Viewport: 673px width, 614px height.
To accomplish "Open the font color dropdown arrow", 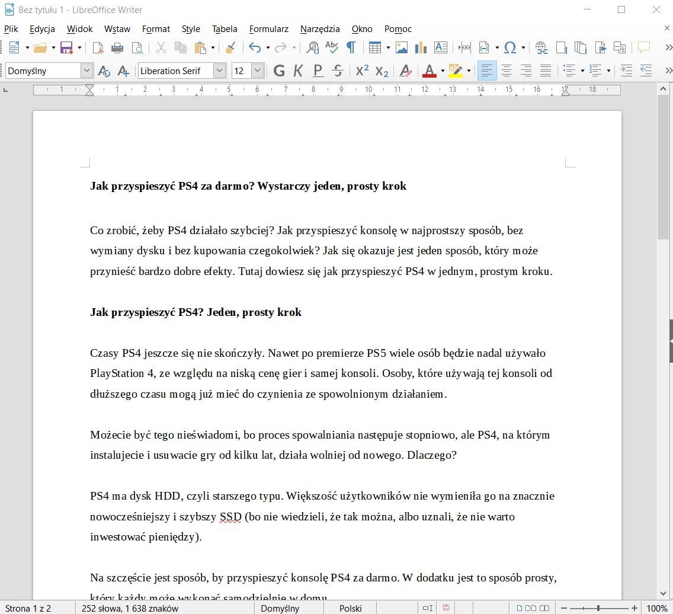I will [443, 71].
